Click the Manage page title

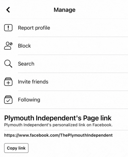point(65,10)
